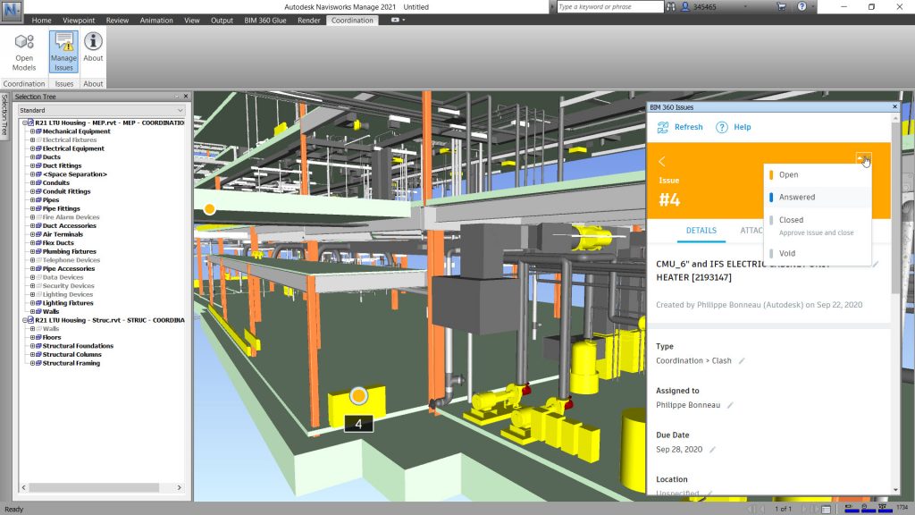Click the Refresh link text
This screenshot has width=915, height=515.
tap(689, 127)
